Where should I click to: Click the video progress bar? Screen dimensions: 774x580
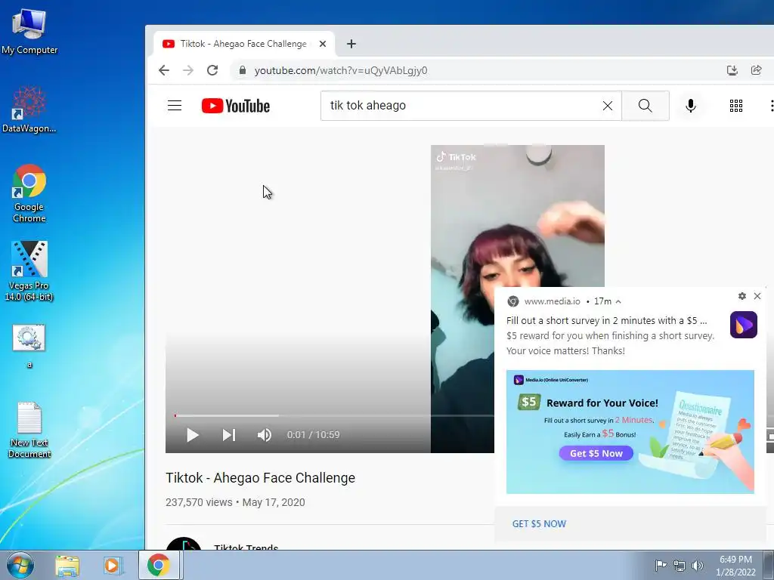(334, 416)
